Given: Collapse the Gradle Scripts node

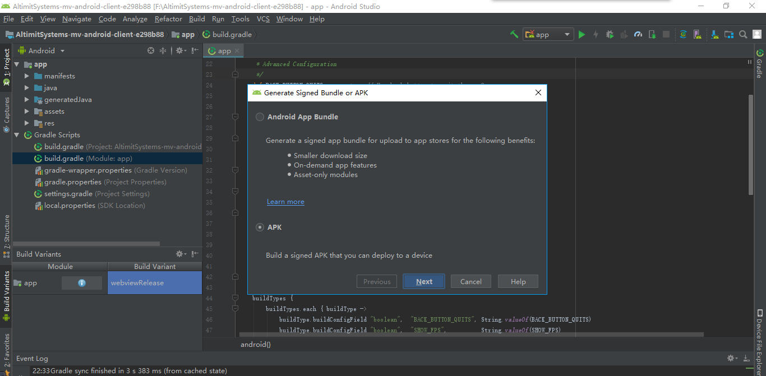Looking at the screenshot, I should pos(17,135).
